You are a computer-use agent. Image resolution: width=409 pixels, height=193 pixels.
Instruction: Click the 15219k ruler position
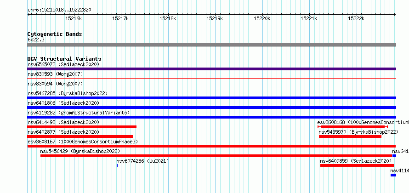coord(215,18)
